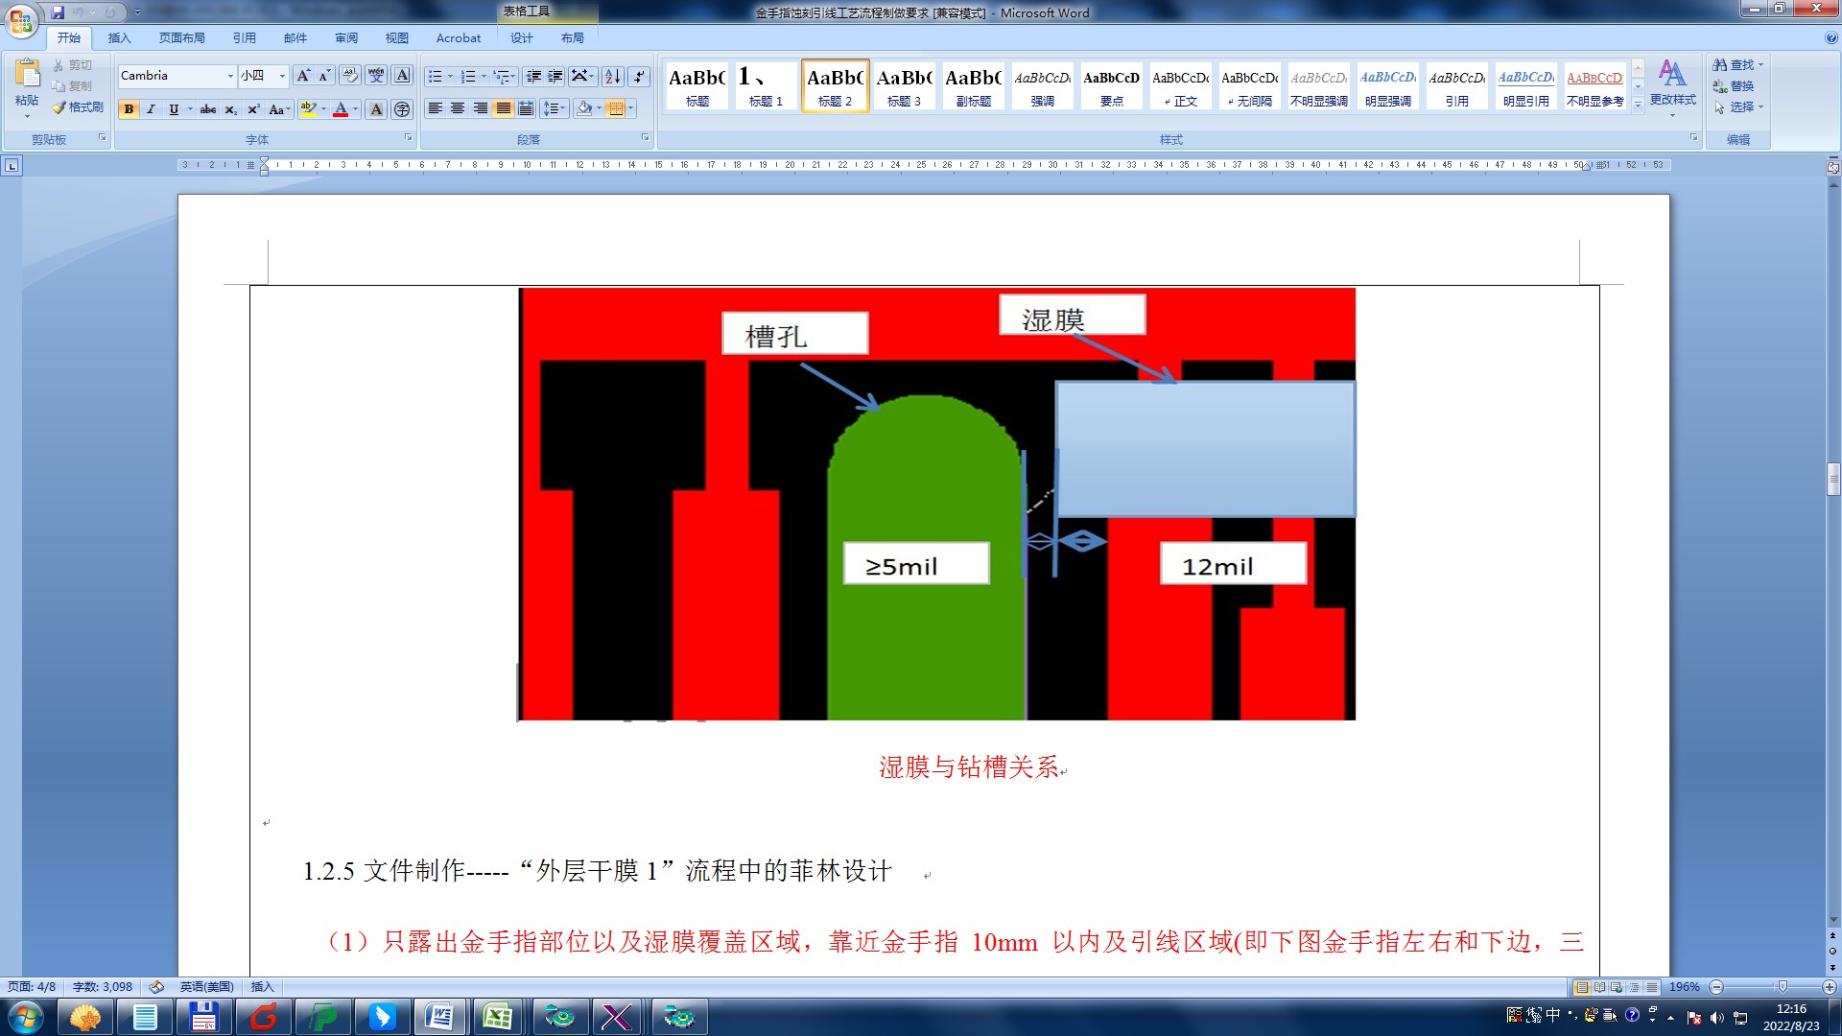This screenshot has height=1036, width=1842.
Task: Open the Cambria font name dropdown
Action: click(x=230, y=76)
